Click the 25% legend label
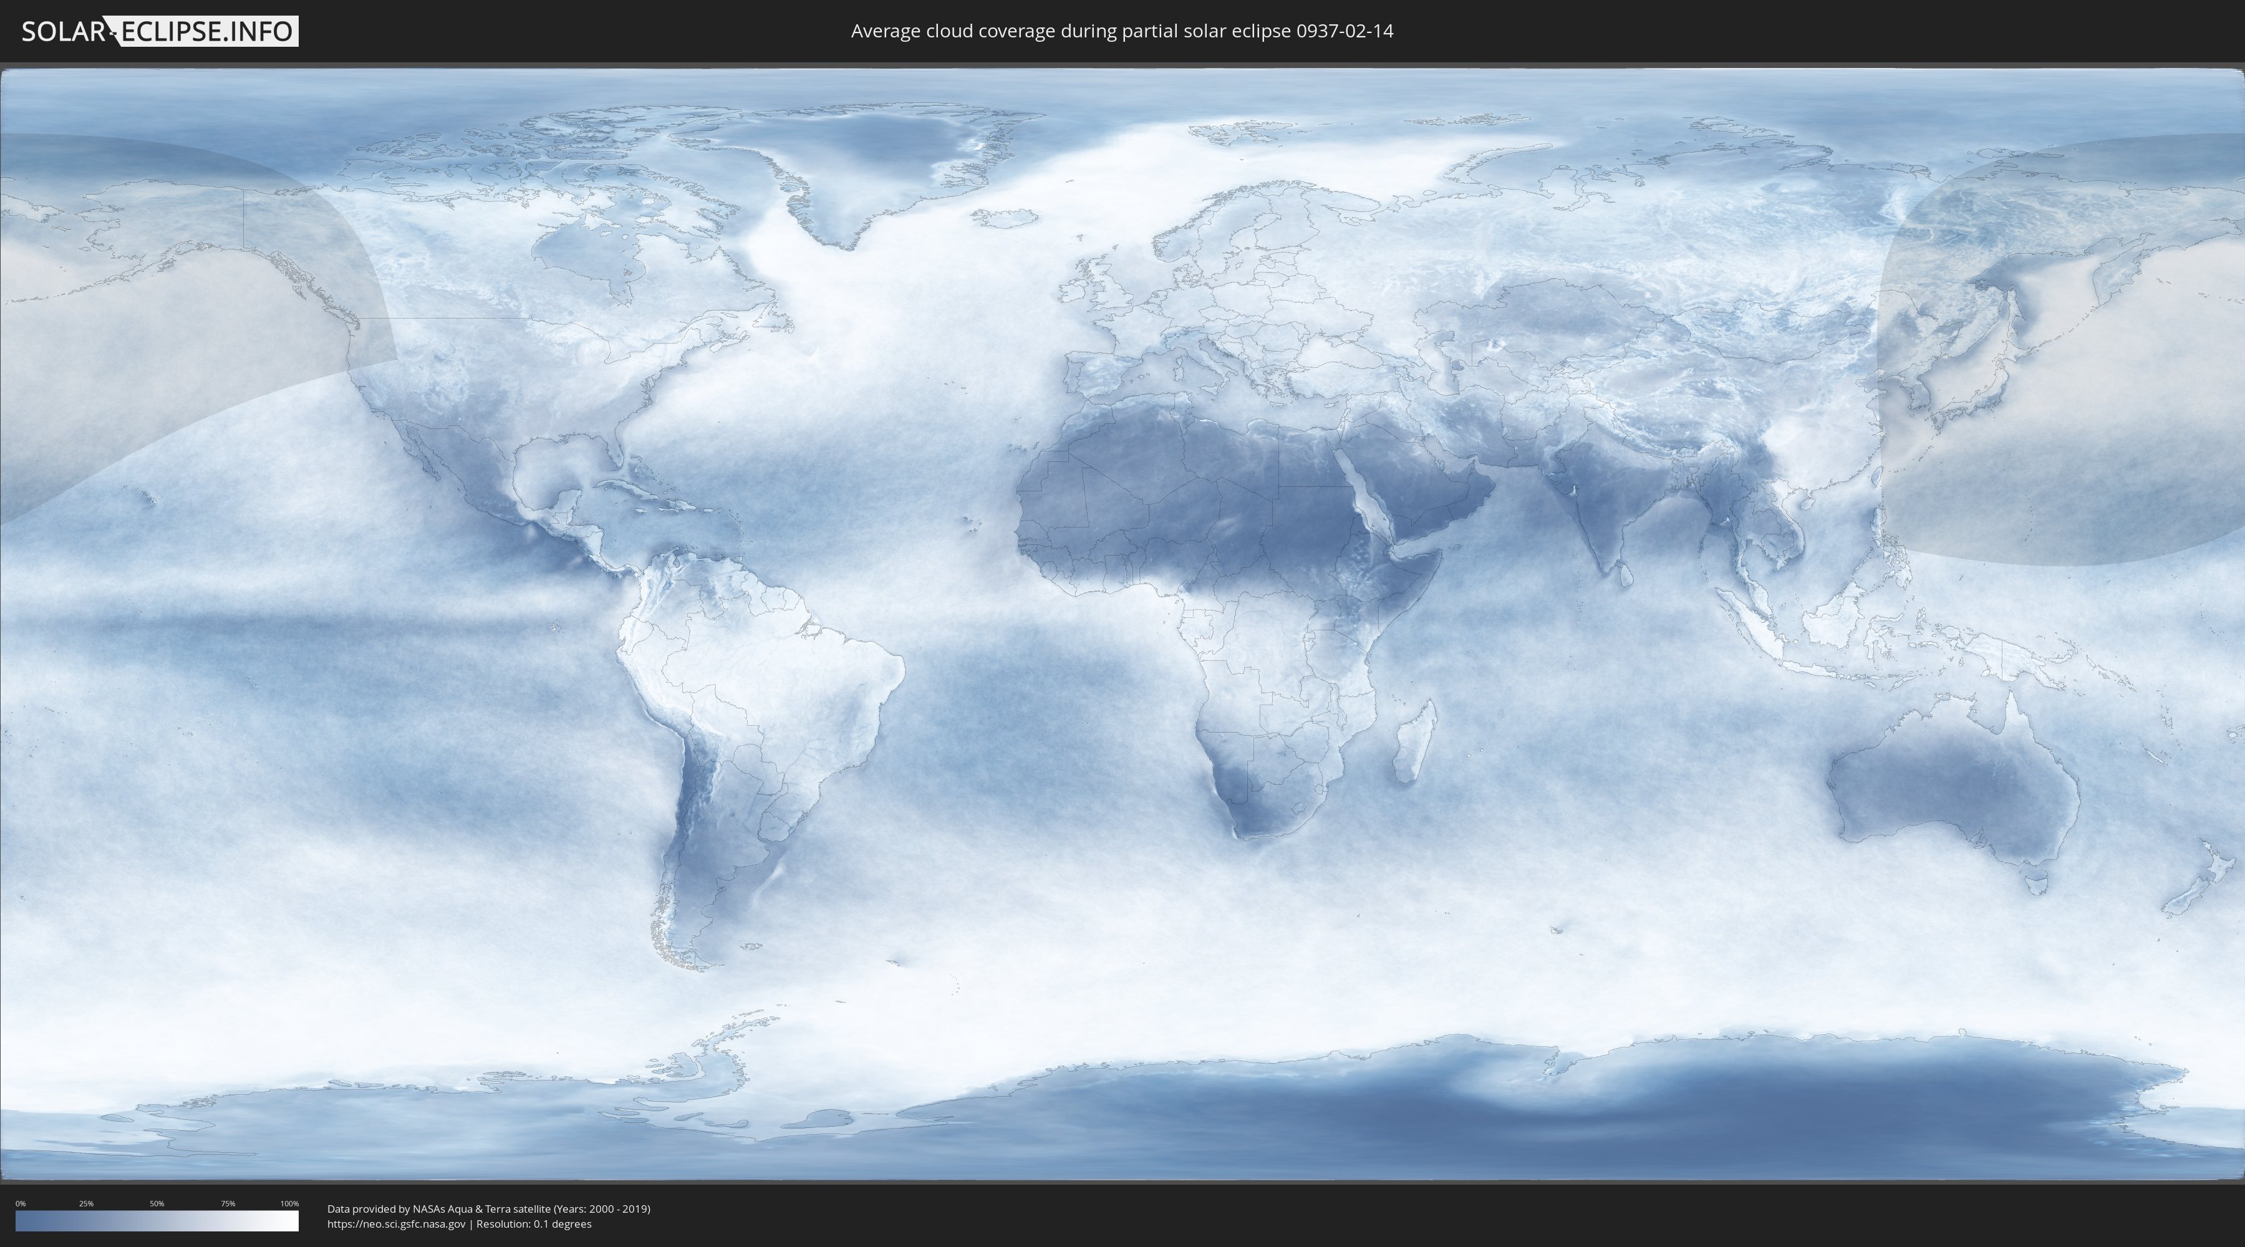The width and height of the screenshot is (2245, 1247). 86,1203
